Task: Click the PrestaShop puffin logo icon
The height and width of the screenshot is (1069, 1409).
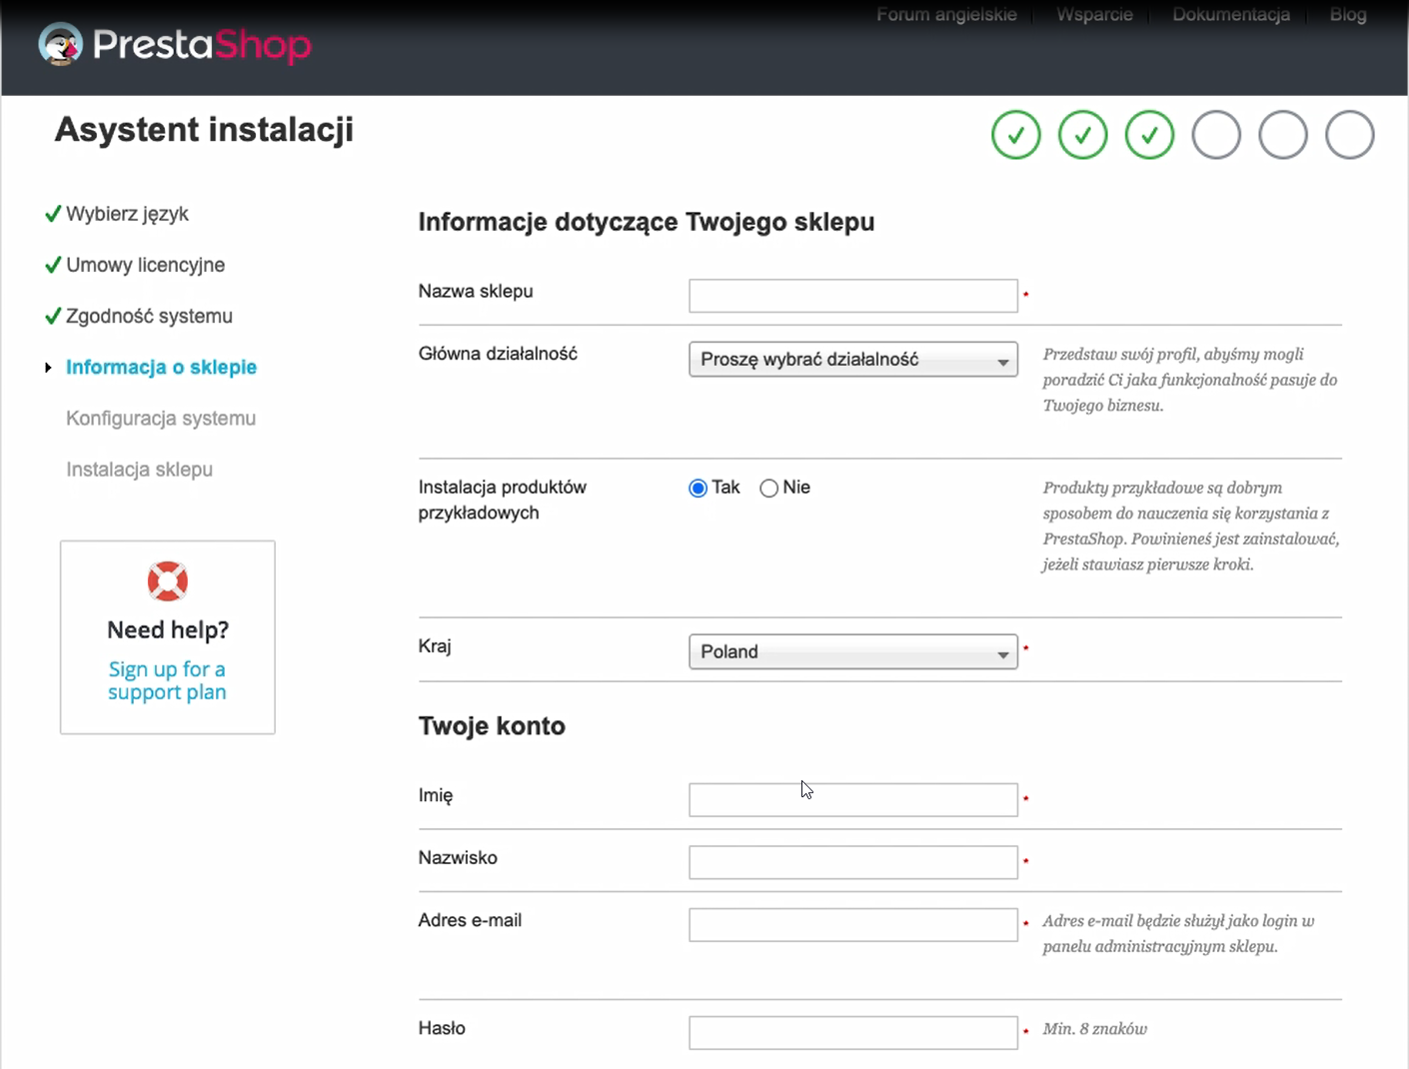Action: (60, 45)
